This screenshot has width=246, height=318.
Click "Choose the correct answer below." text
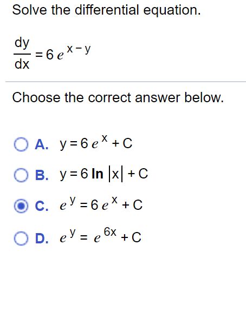pos(118,97)
